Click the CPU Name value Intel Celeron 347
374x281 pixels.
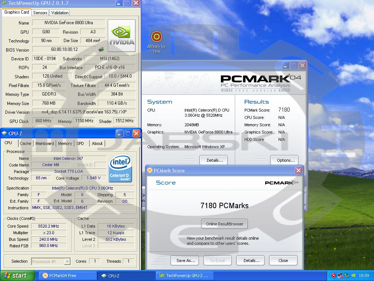(68, 158)
